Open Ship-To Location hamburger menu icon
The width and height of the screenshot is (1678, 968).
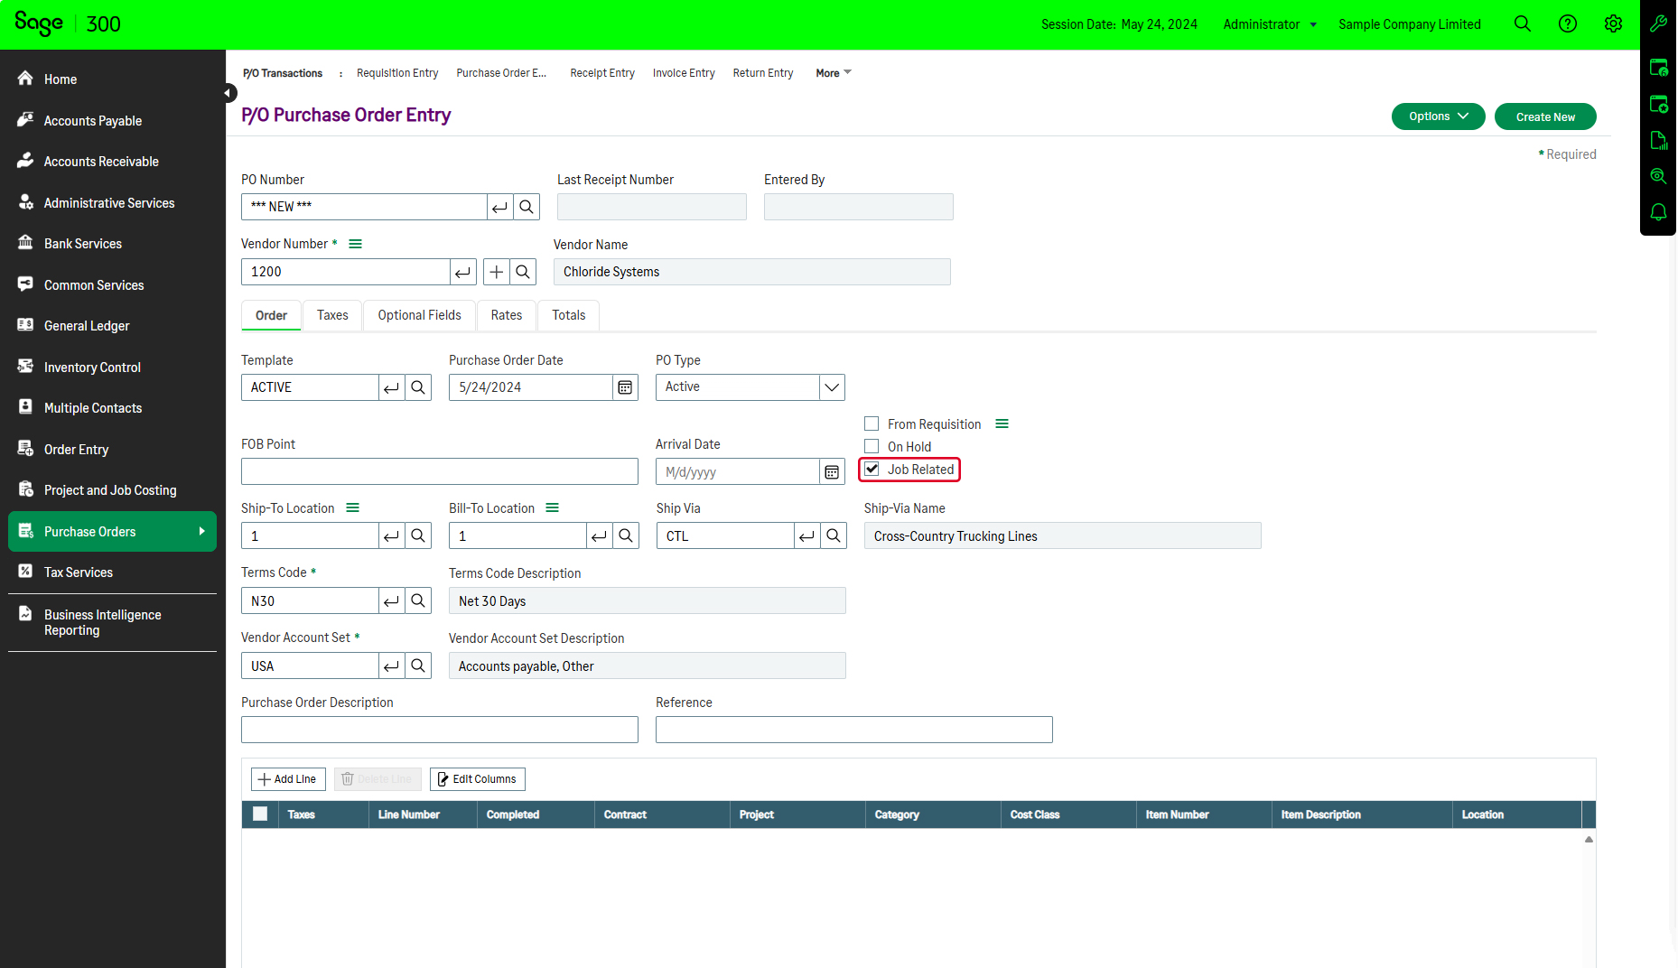click(x=352, y=508)
